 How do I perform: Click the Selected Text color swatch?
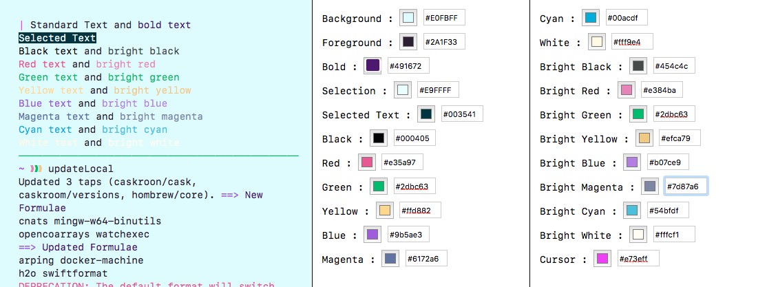426,114
